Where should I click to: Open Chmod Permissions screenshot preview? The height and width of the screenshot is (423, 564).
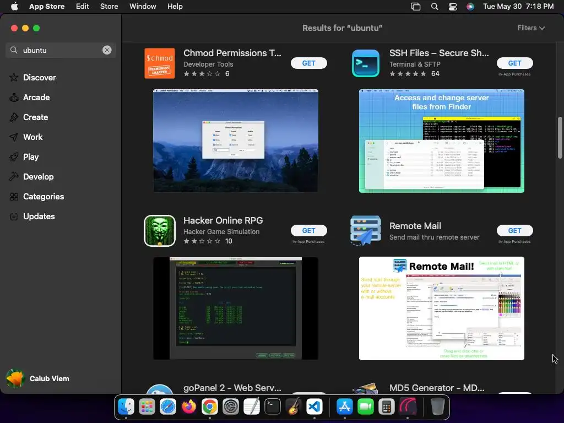(x=236, y=140)
